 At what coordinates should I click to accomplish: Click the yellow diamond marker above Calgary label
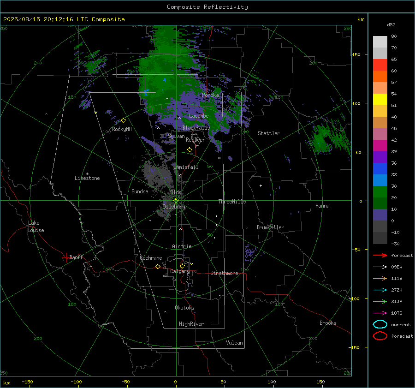182,266
